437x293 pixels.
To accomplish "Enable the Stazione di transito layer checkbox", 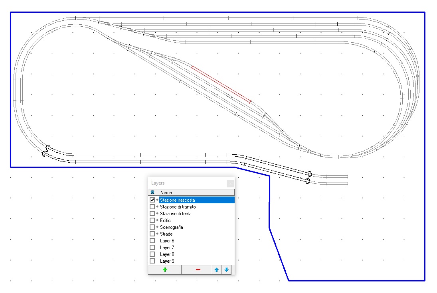I will point(152,206).
